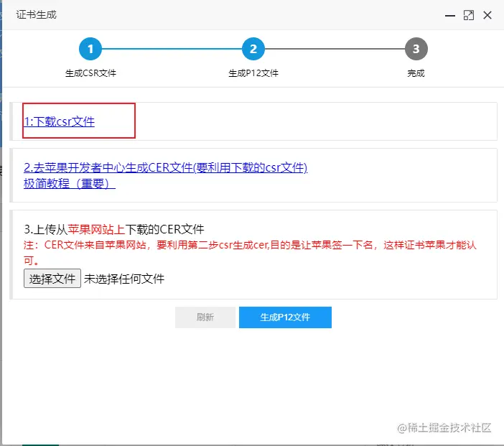Open the Apple developer center CER link
Viewport: 504px width, 446px height.
click(x=166, y=167)
